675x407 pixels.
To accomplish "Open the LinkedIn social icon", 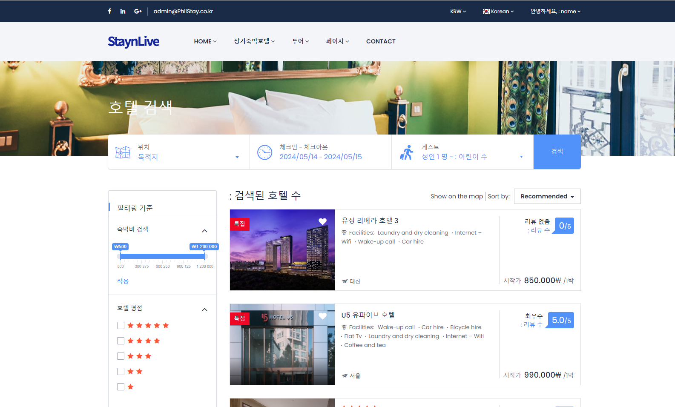I will 123,11.
